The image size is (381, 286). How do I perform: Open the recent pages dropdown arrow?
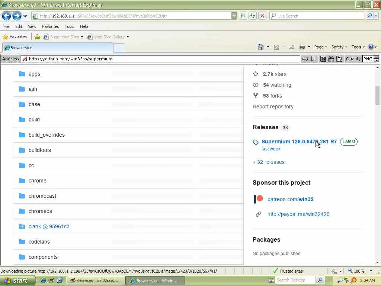(25, 16)
